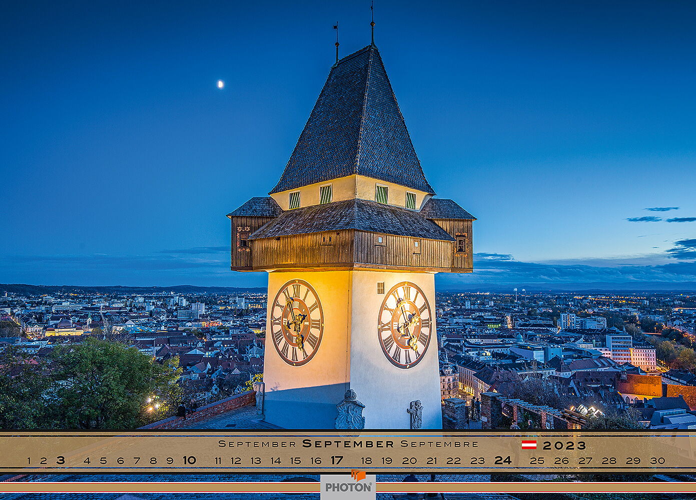Click the right clock face on tower
The height and width of the screenshot is (500, 696).
(405, 324)
